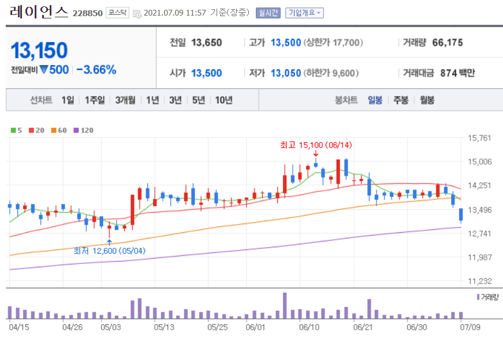Click the 11,232 price axis label
Image resolution: width=503 pixels, height=344 pixels.
479,281
